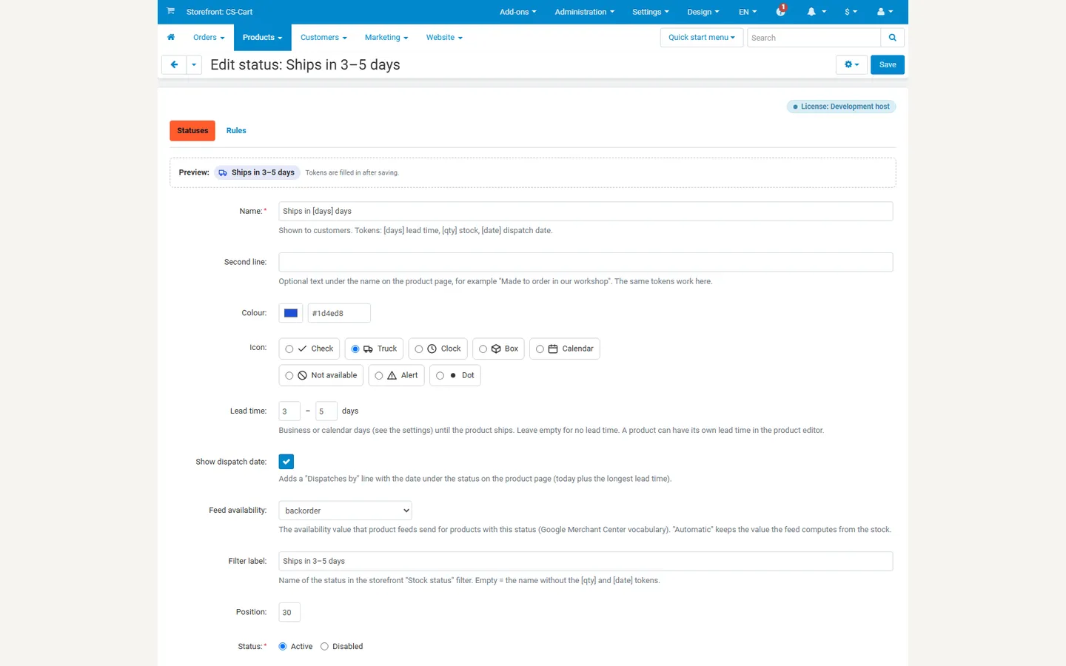
Task: Open the Administration dropdown menu
Action: (585, 12)
